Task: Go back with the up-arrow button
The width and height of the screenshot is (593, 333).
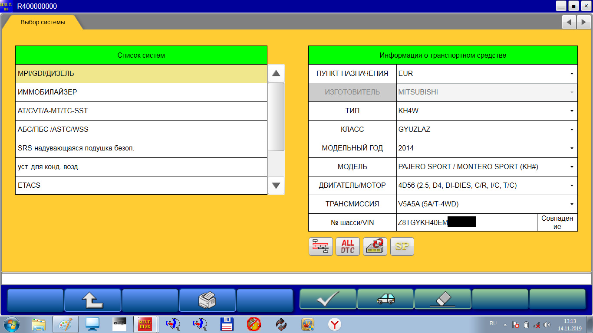Action: tap(92, 300)
